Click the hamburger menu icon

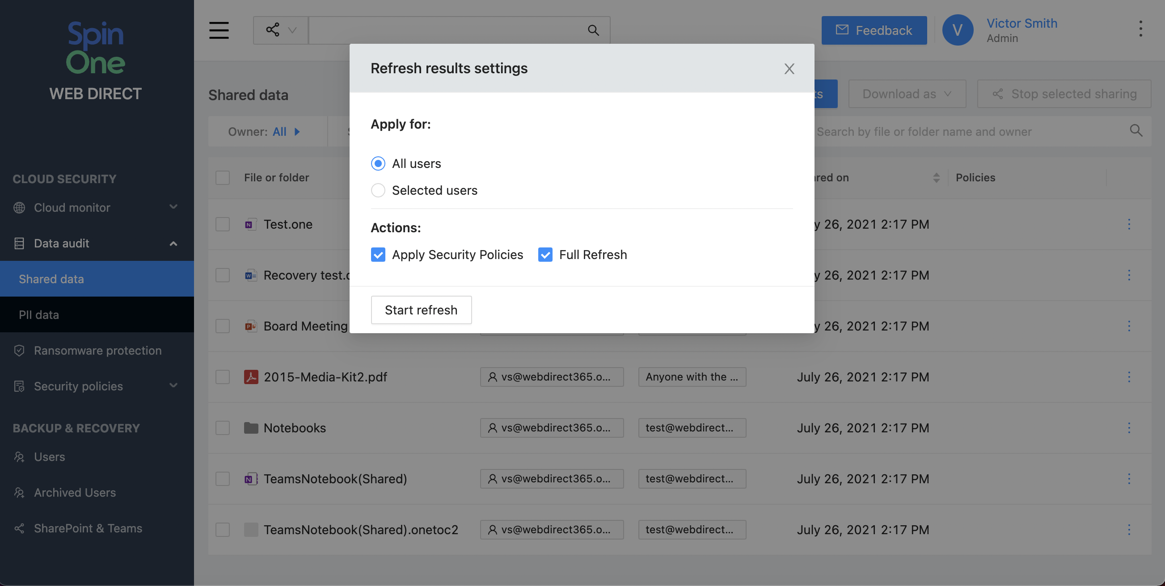point(219,30)
